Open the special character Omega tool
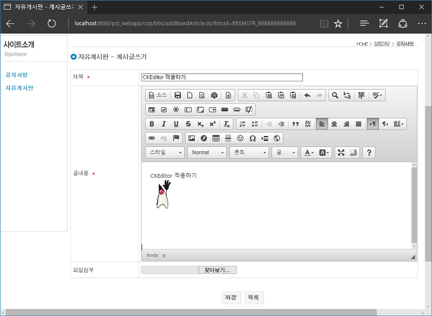Image resolution: width=432 pixels, height=316 pixels. (x=252, y=138)
